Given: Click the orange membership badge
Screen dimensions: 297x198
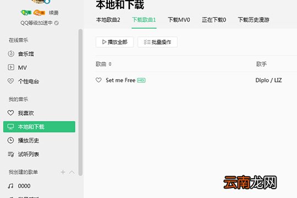Looking at the screenshot, I should [39, 13].
